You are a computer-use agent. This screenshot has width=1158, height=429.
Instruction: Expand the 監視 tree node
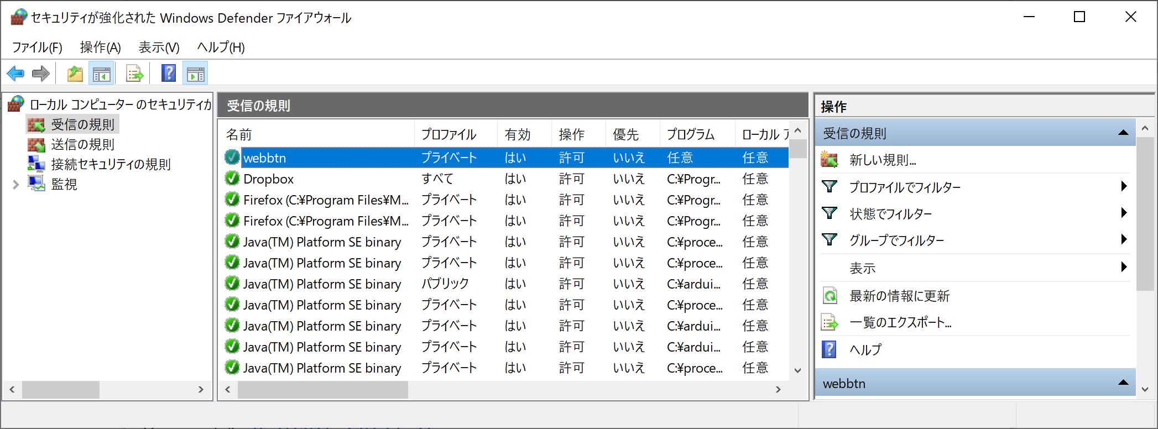[x=15, y=185]
